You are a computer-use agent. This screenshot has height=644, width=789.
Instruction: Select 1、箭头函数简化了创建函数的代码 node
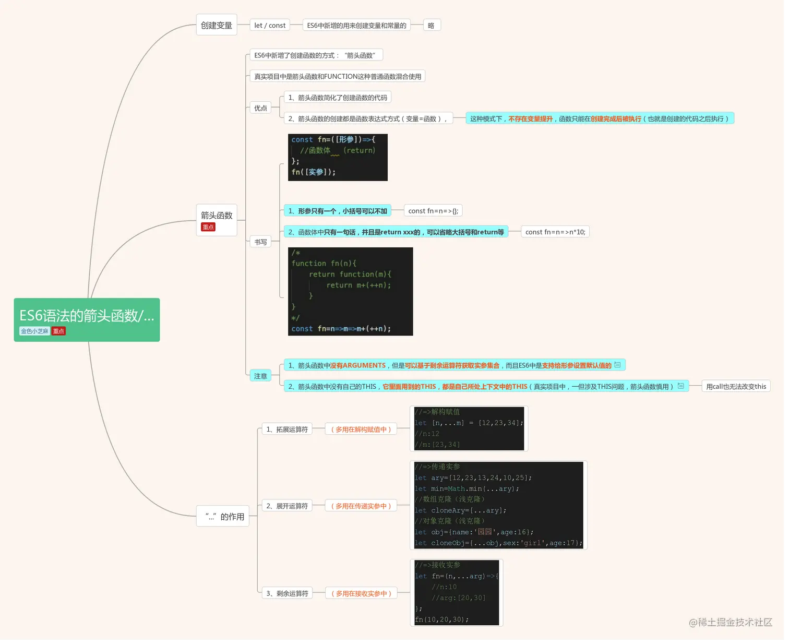pos(338,98)
